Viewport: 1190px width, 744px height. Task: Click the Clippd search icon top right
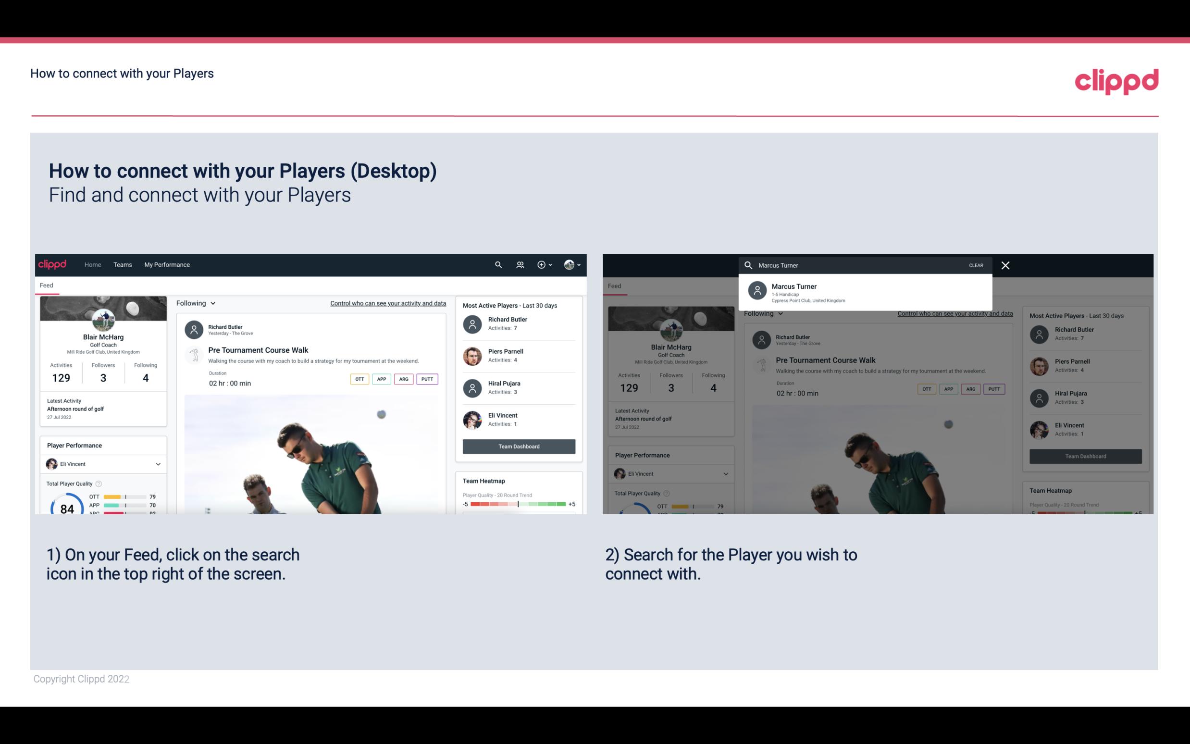498,265
